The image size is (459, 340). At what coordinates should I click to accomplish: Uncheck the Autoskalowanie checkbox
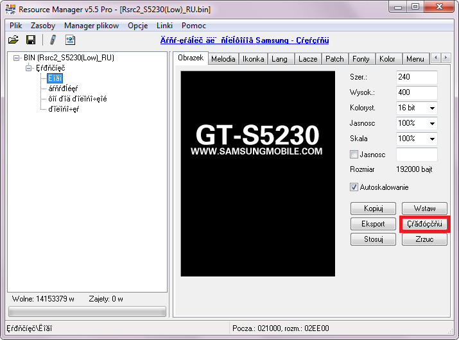coord(354,187)
